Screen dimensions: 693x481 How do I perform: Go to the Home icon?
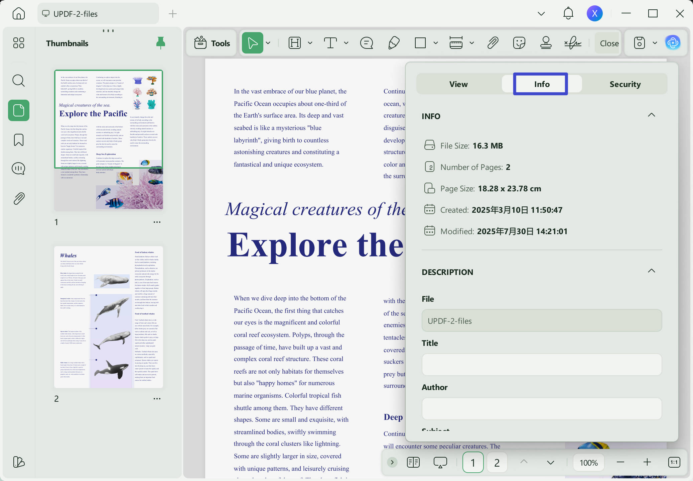[x=19, y=14]
